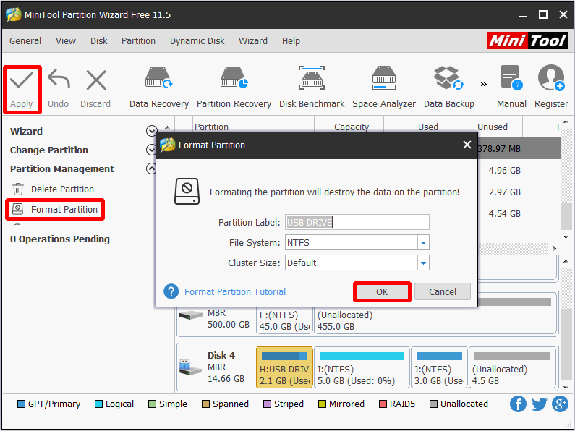
Task: Open the Help menu
Action: 291,40
